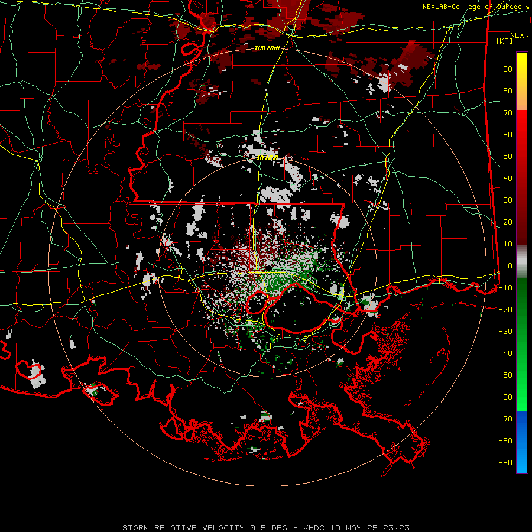Click the positive 80 value on velocity scale
Viewport: 532px width, 532px height.
(508, 91)
